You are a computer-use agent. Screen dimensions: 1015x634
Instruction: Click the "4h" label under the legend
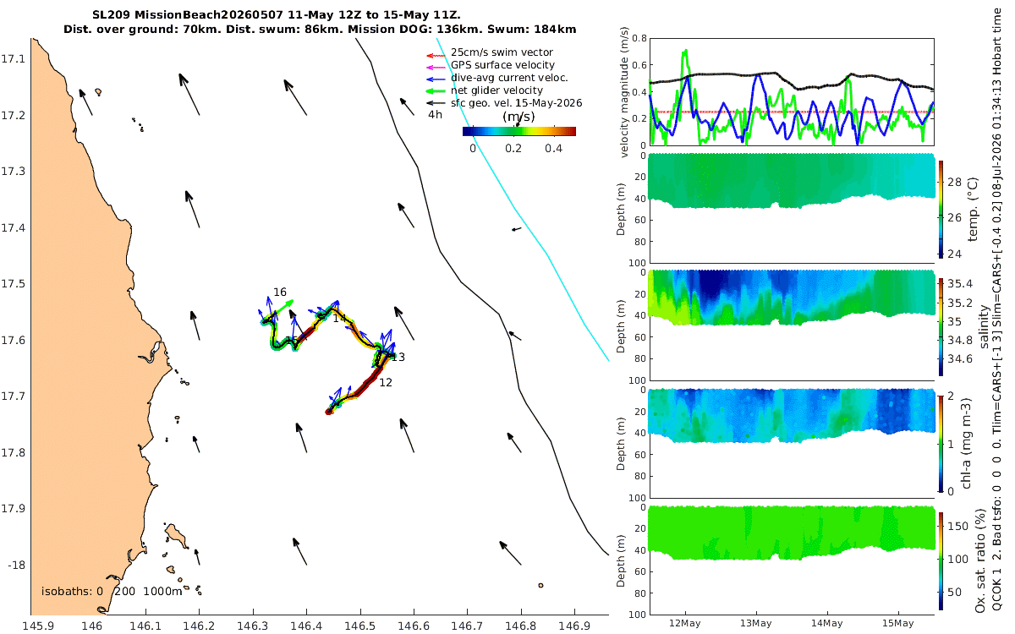tap(435, 114)
